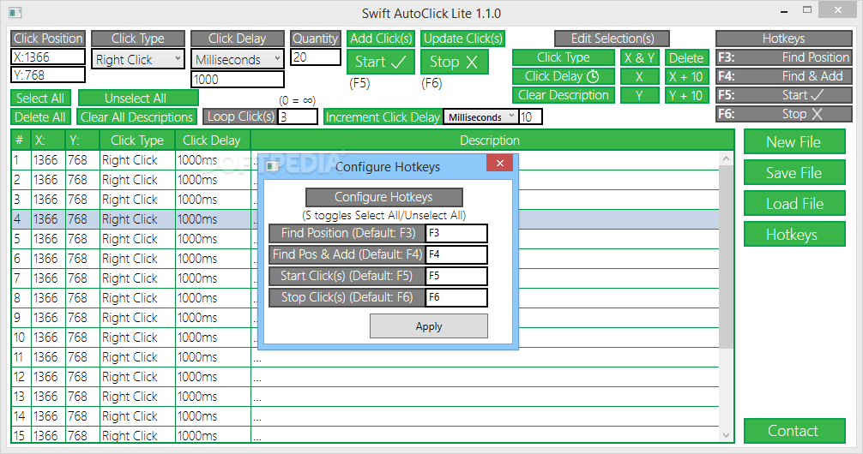The height and width of the screenshot is (454, 863).
Task: Click the Click Type column header in the table
Action: 137,140
